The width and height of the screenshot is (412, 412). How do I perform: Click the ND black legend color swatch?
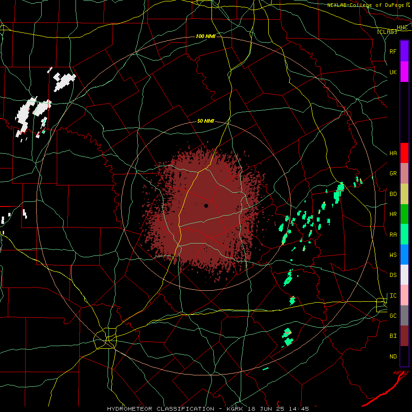pos(404,356)
